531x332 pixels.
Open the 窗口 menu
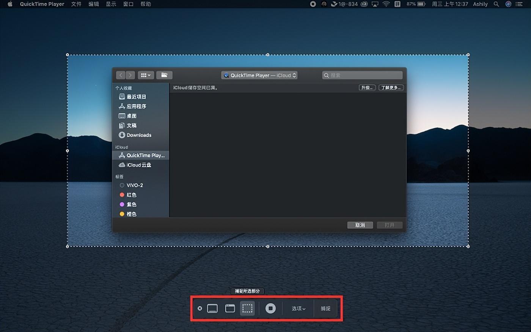coord(129,4)
